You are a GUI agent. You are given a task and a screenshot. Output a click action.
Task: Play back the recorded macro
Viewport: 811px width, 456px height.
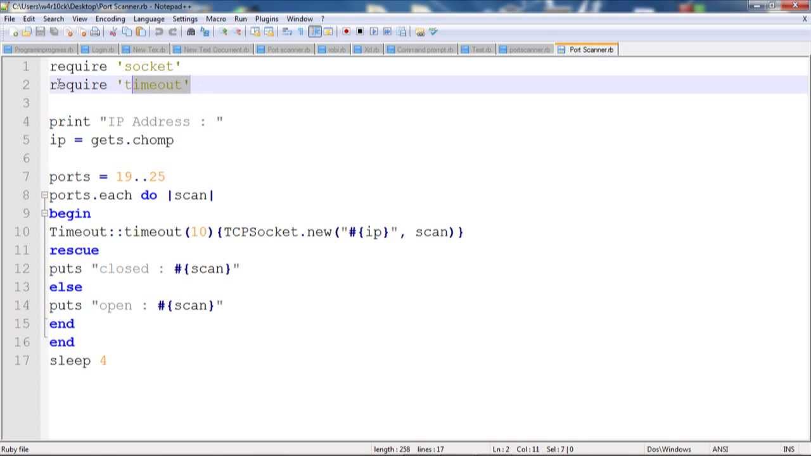(373, 32)
